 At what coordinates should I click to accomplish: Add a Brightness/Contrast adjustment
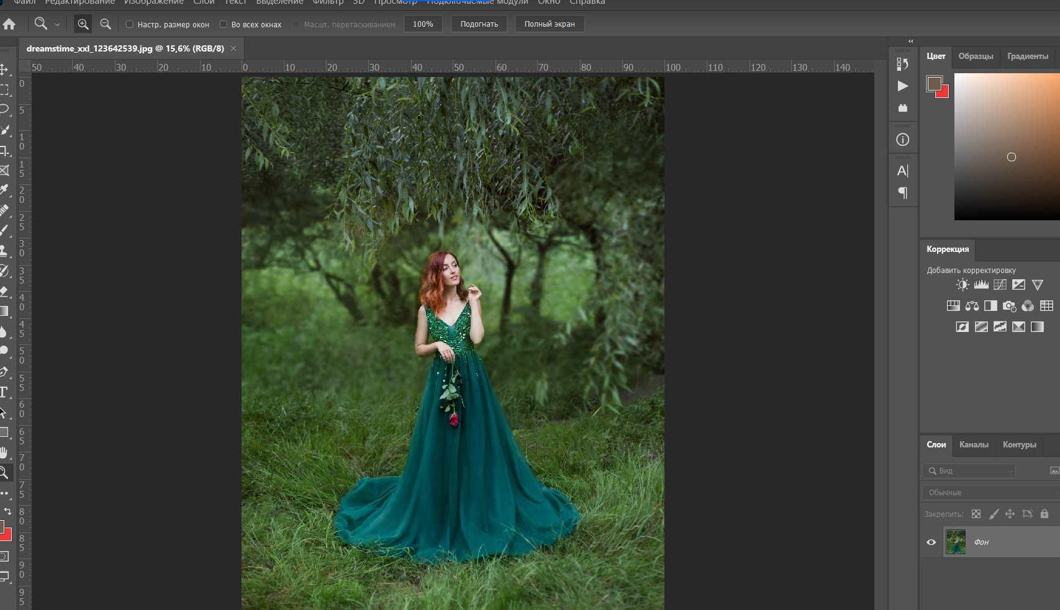962,285
